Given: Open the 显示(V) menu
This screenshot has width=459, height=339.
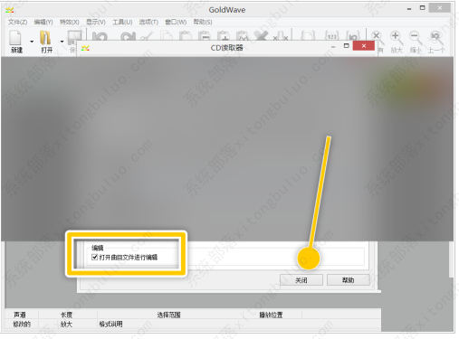Looking at the screenshot, I should (96, 22).
